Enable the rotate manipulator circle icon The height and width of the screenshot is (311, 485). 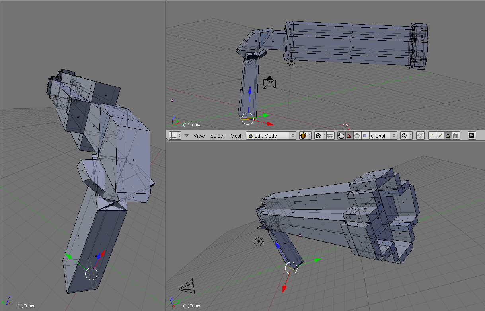click(x=357, y=136)
